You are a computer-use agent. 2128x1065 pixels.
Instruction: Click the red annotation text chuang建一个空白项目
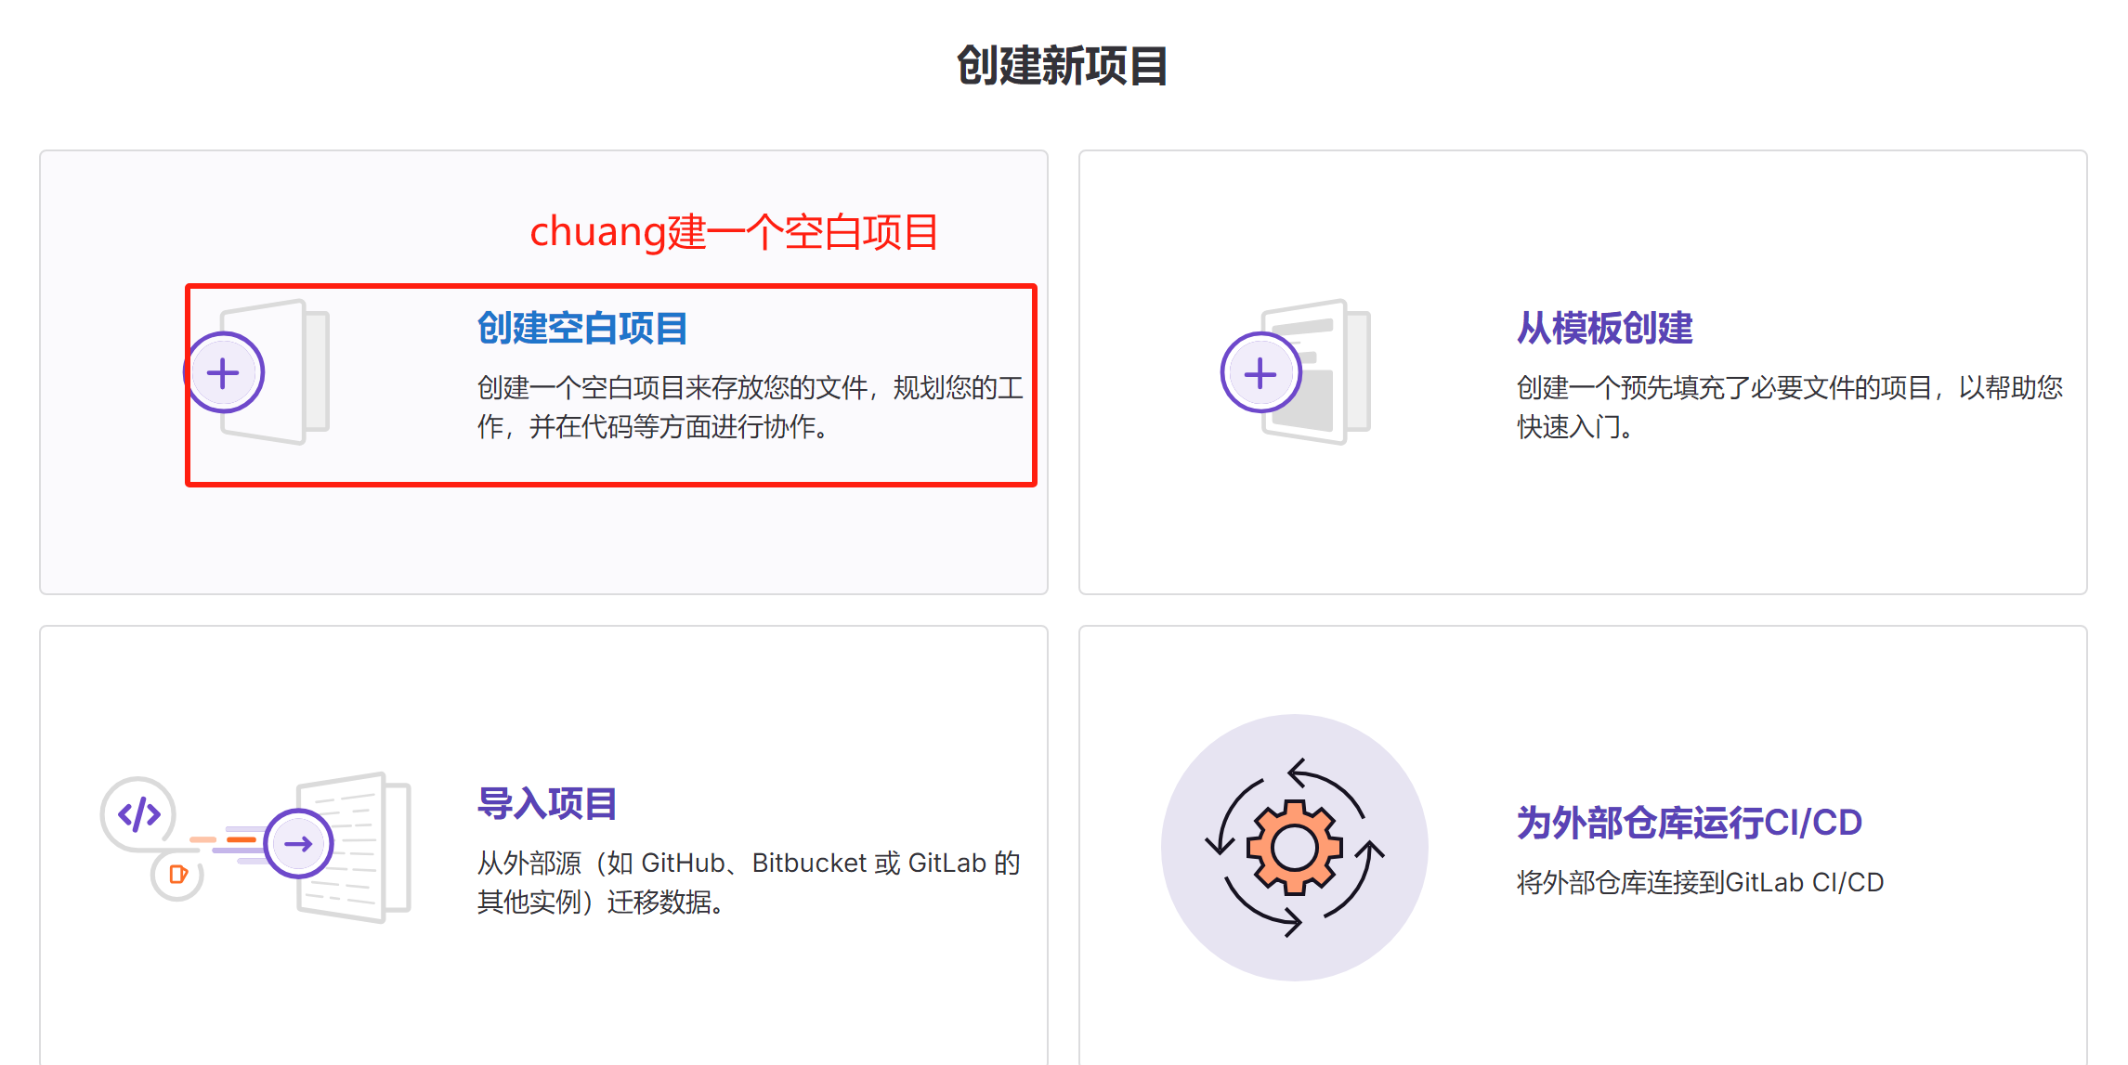(x=734, y=232)
